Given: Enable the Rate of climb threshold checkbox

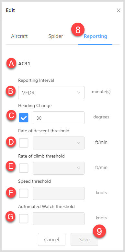Looking at the screenshot, I should 24,168.
